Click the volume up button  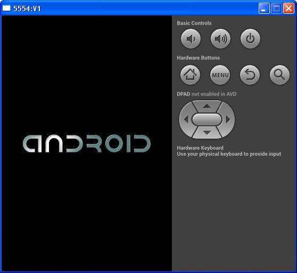tap(220, 38)
